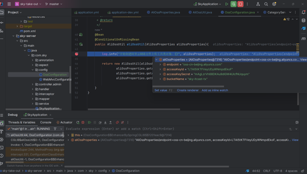307x174 pixels.
Task: Select pom.xml in project tree
Action: click(x=28, y=31)
